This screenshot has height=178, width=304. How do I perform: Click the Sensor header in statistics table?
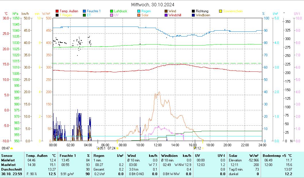(7, 156)
